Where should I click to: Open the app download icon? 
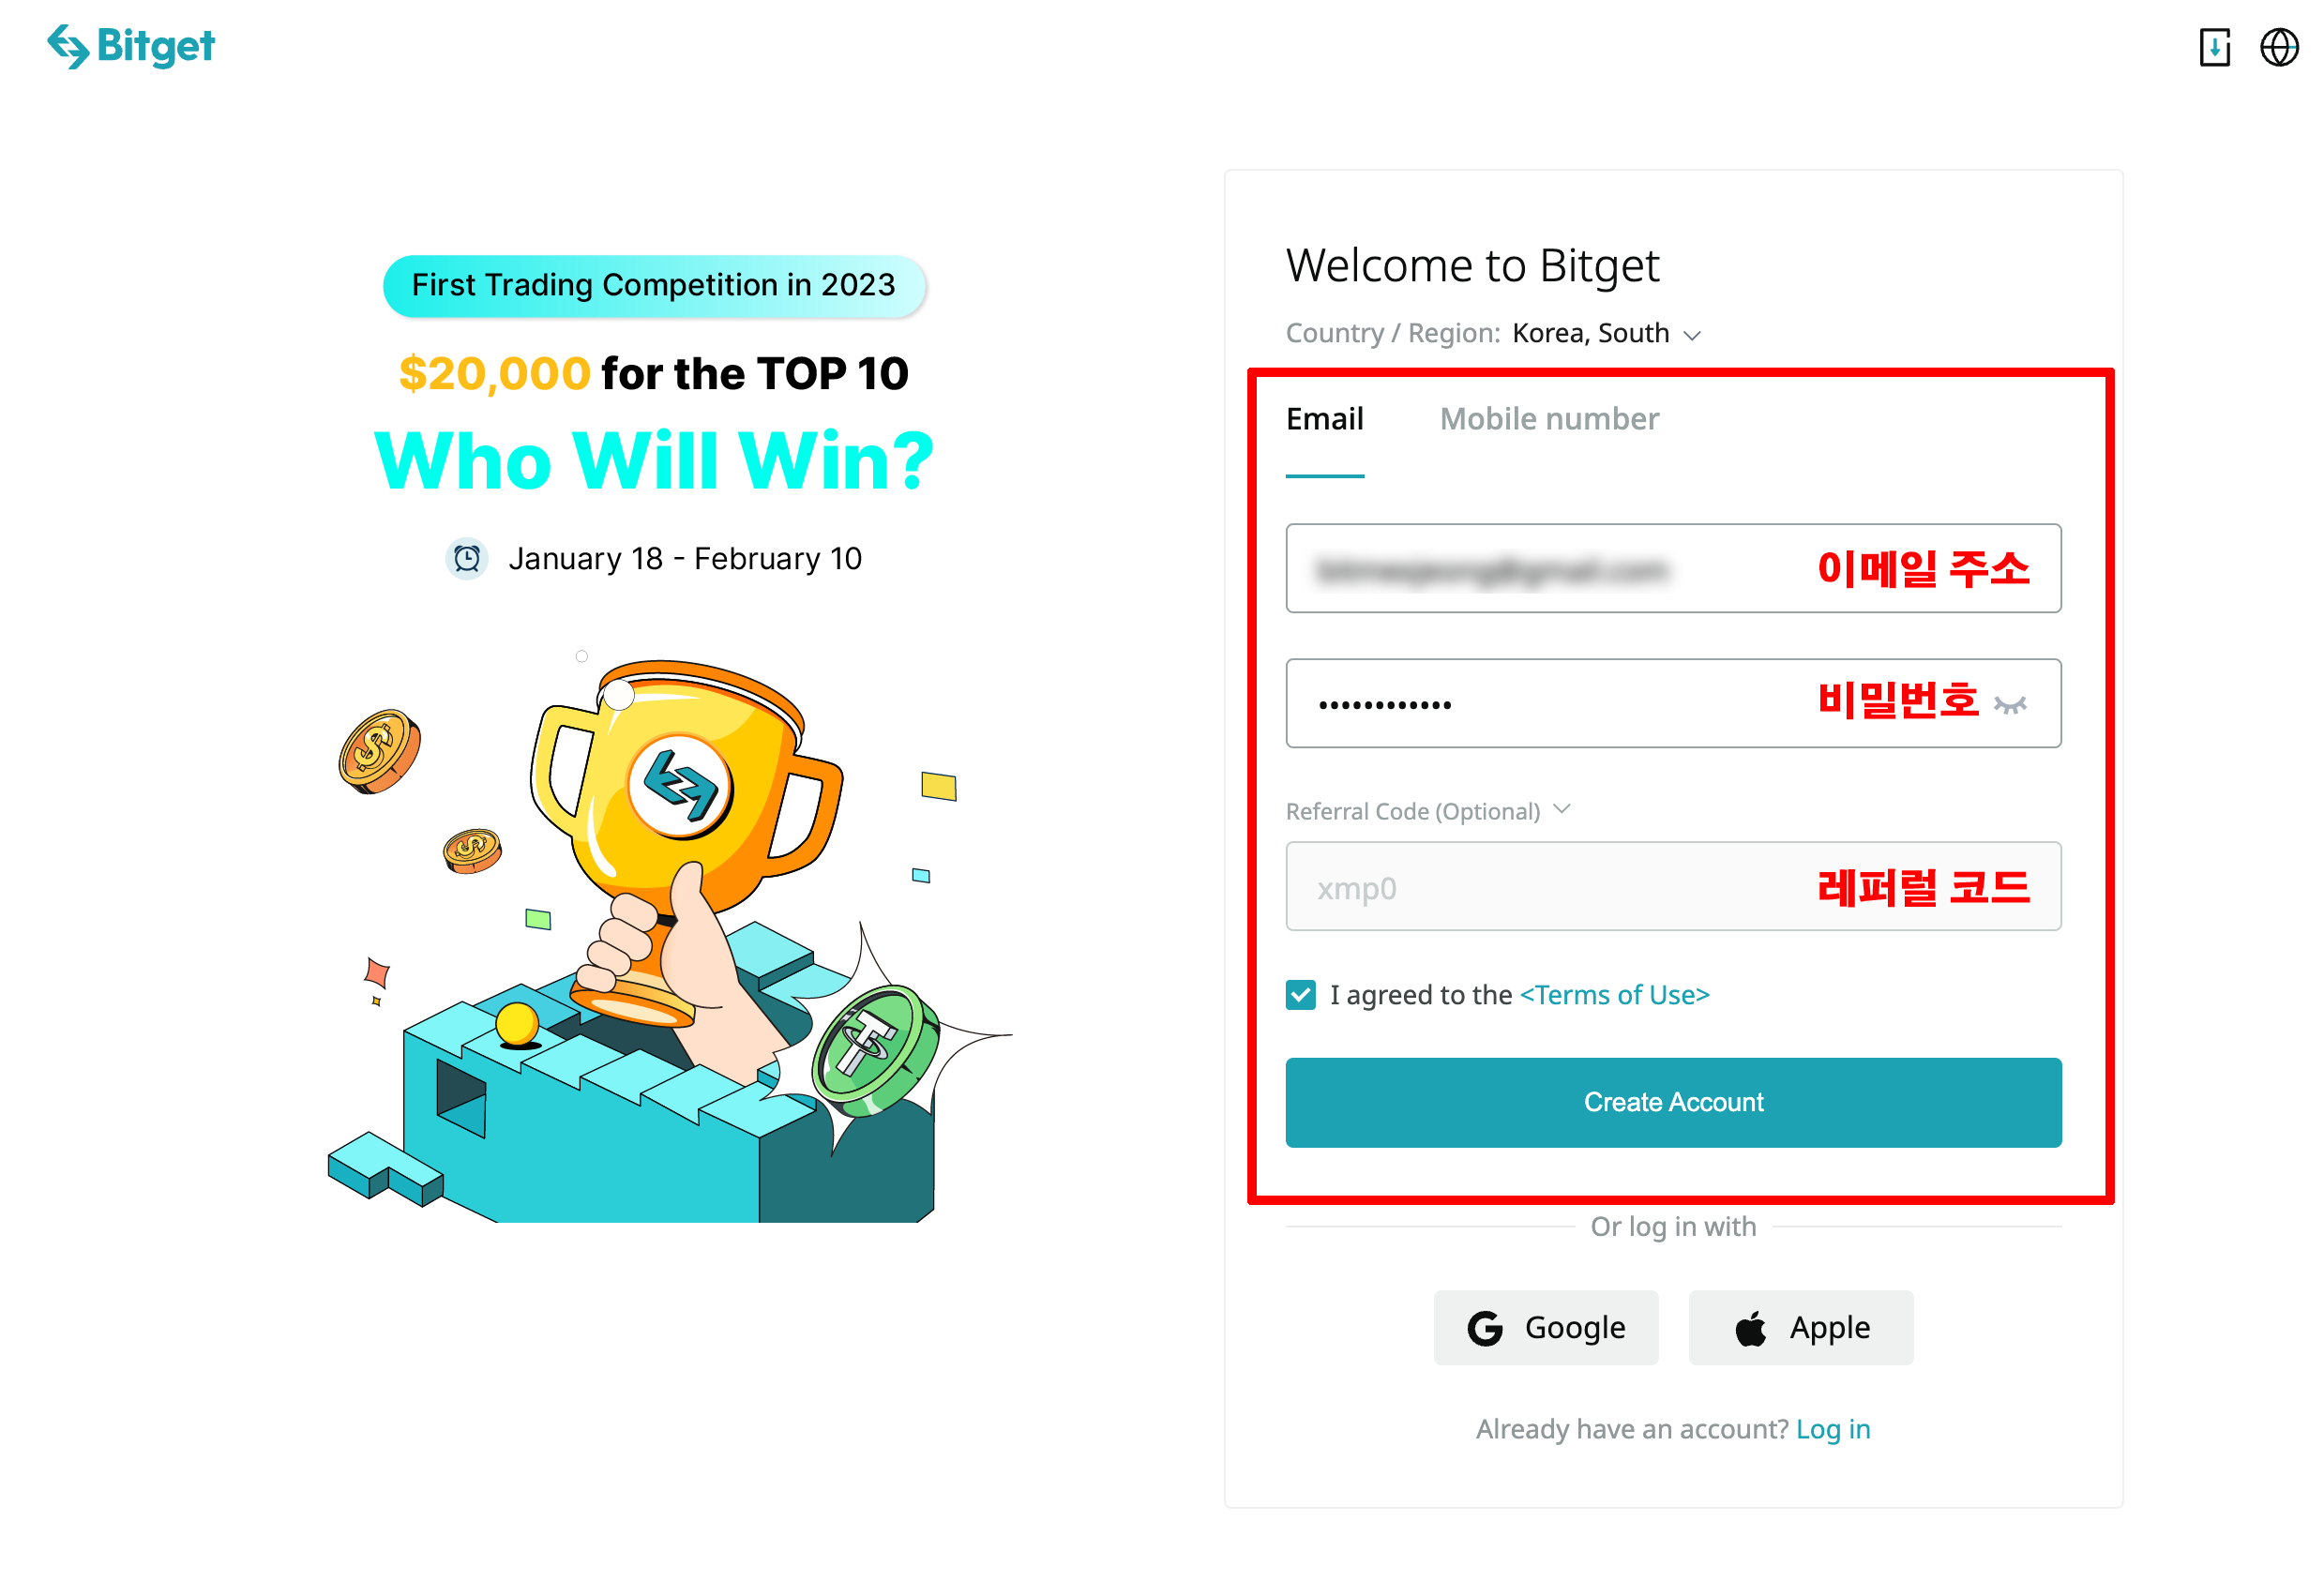tap(2214, 47)
